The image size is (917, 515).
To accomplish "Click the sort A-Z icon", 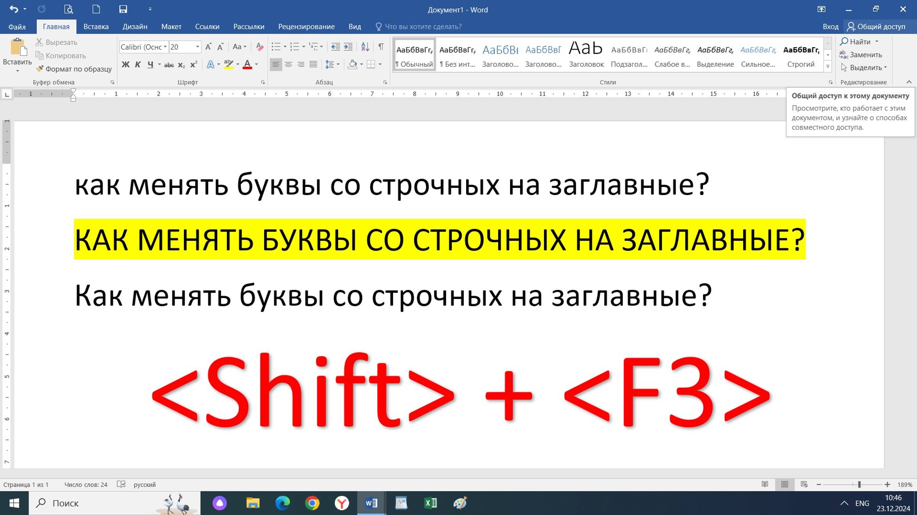I will (365, 47).
